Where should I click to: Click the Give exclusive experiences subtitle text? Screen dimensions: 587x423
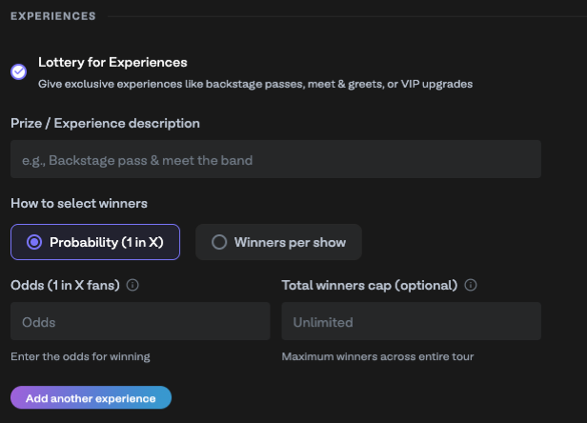[x=254, y=84]
